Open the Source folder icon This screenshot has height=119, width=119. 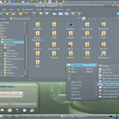[x=104, y=46]
